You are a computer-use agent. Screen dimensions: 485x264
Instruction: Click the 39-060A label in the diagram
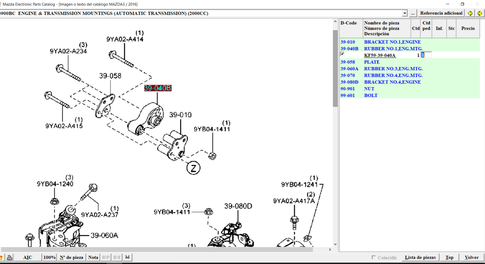click(x=104, y=236)
